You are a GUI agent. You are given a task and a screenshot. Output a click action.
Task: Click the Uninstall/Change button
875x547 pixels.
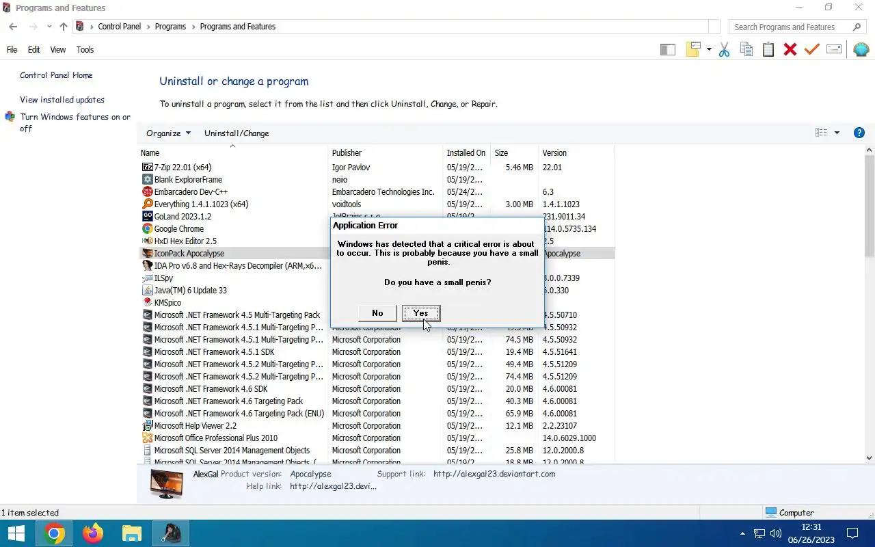pos(237,133)
